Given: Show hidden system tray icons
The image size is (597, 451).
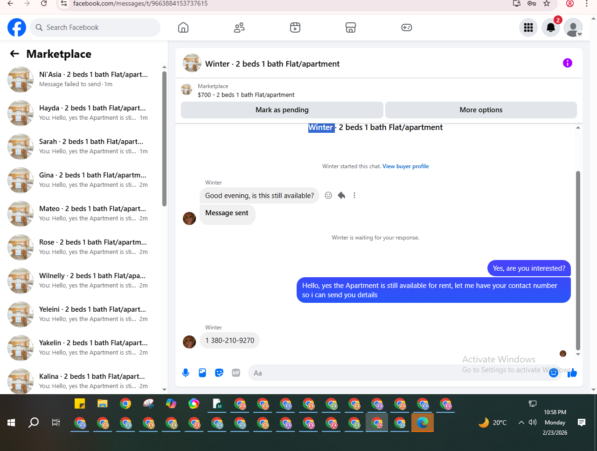Looking at the screenshot, I should point(521,423).
